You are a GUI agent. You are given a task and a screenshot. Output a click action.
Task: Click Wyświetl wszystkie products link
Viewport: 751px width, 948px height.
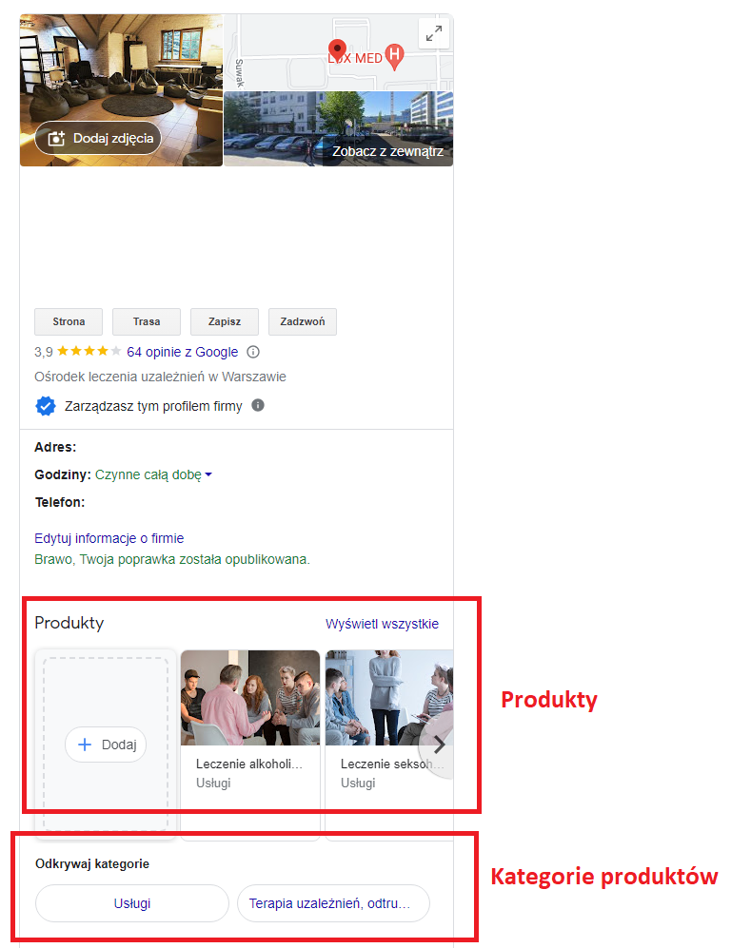pos(382,624)
